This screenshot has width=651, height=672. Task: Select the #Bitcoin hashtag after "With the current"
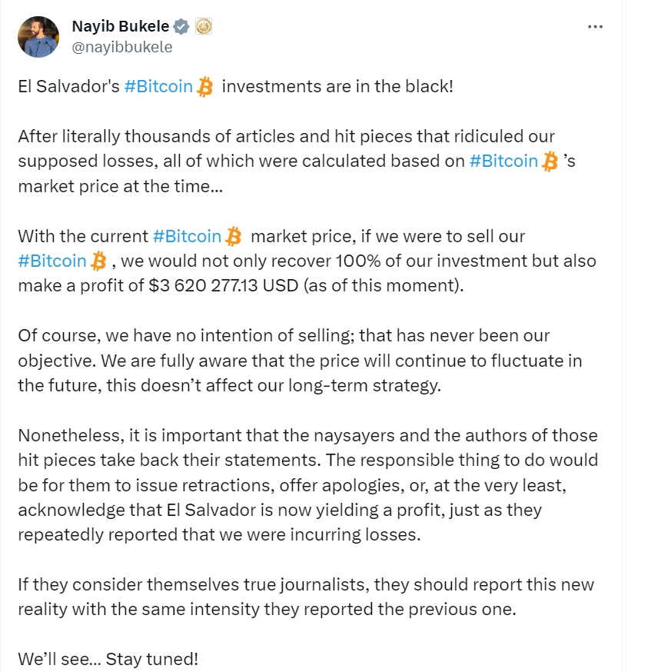(188, 235)
